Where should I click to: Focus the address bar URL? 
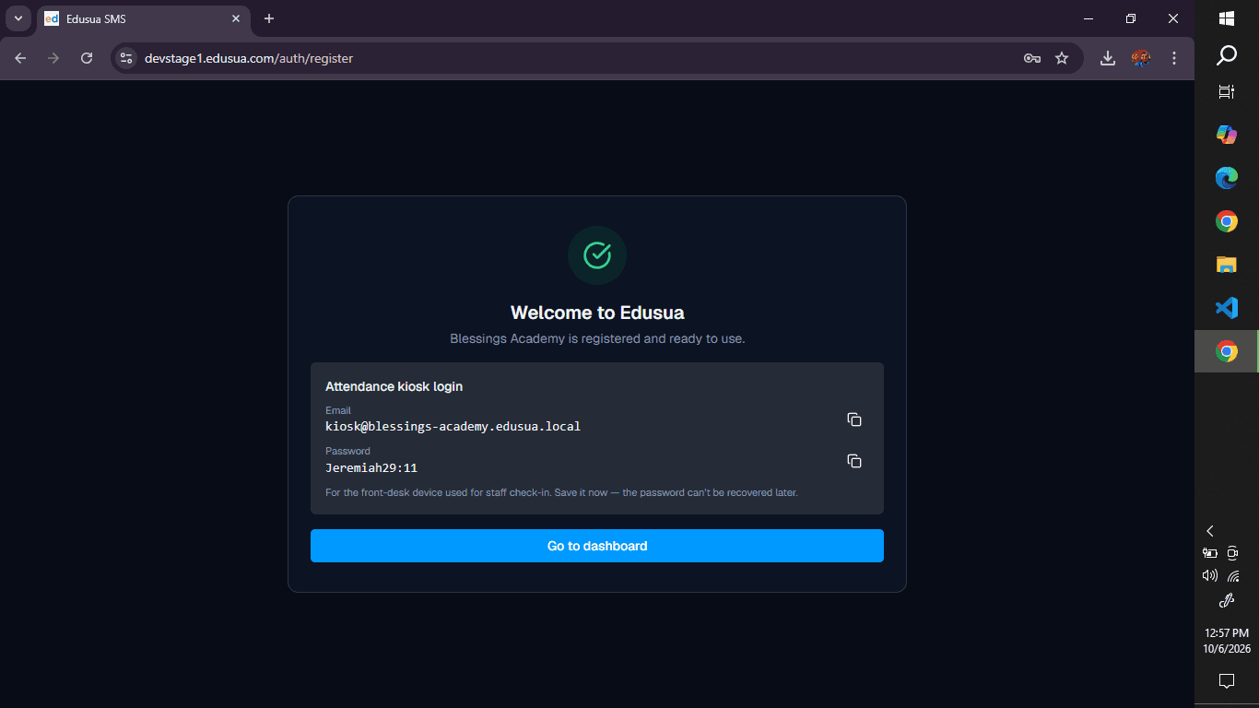(249, 58)
